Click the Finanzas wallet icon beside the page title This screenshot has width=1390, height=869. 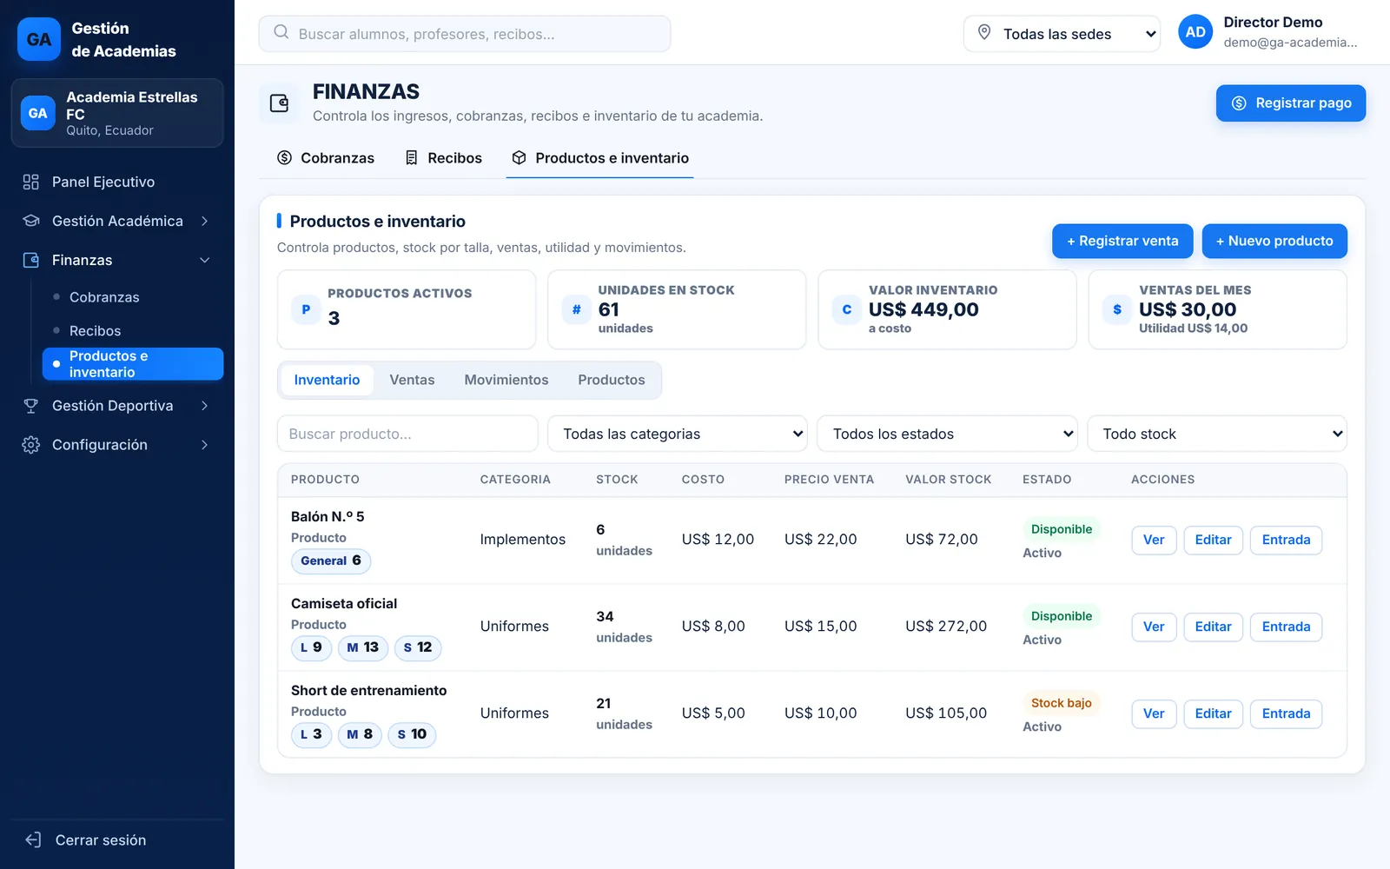(280, 103)
